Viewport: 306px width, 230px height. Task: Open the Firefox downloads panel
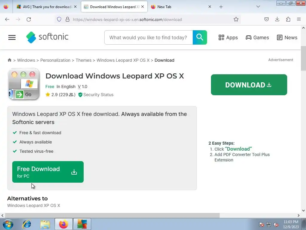coord(277,19)
